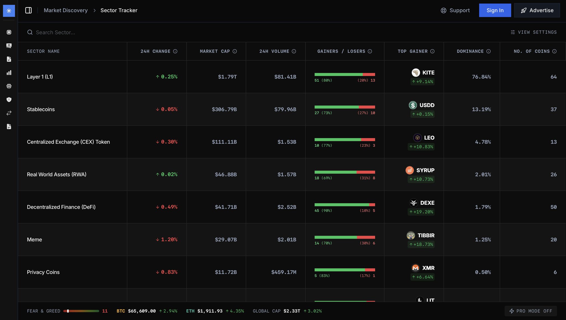The image size is (566, 320).
Task: Open the swap arrows sidebar icon
Action: click(x=9, y=113)
